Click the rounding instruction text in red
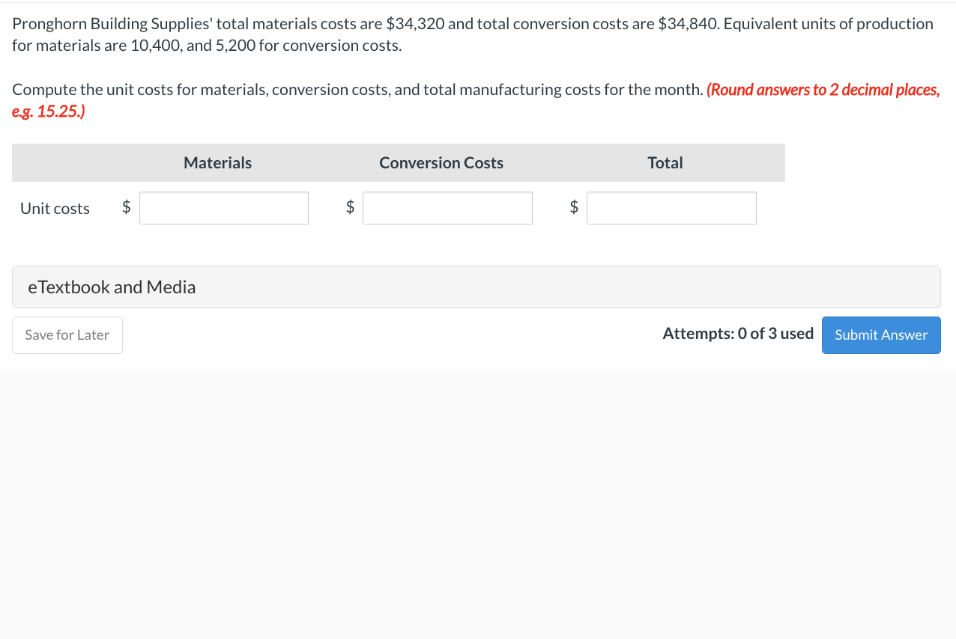Viewport: 956px width, 639px height. pos(821,90)
